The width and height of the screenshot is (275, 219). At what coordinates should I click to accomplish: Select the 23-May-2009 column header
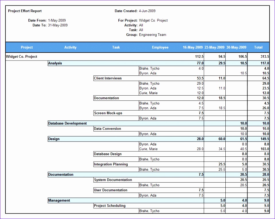(x=214, y=47)
